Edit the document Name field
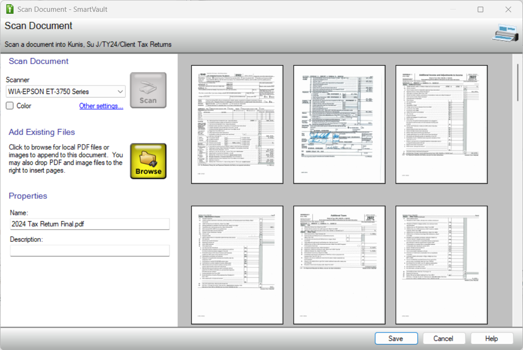The image size is (523, 350). pyautogui.click(x=89, y=224)
